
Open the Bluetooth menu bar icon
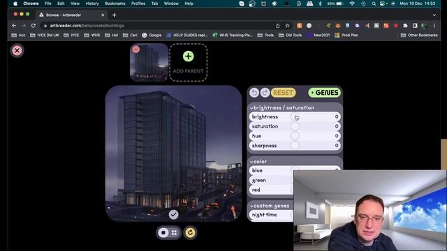coord(320,3)
